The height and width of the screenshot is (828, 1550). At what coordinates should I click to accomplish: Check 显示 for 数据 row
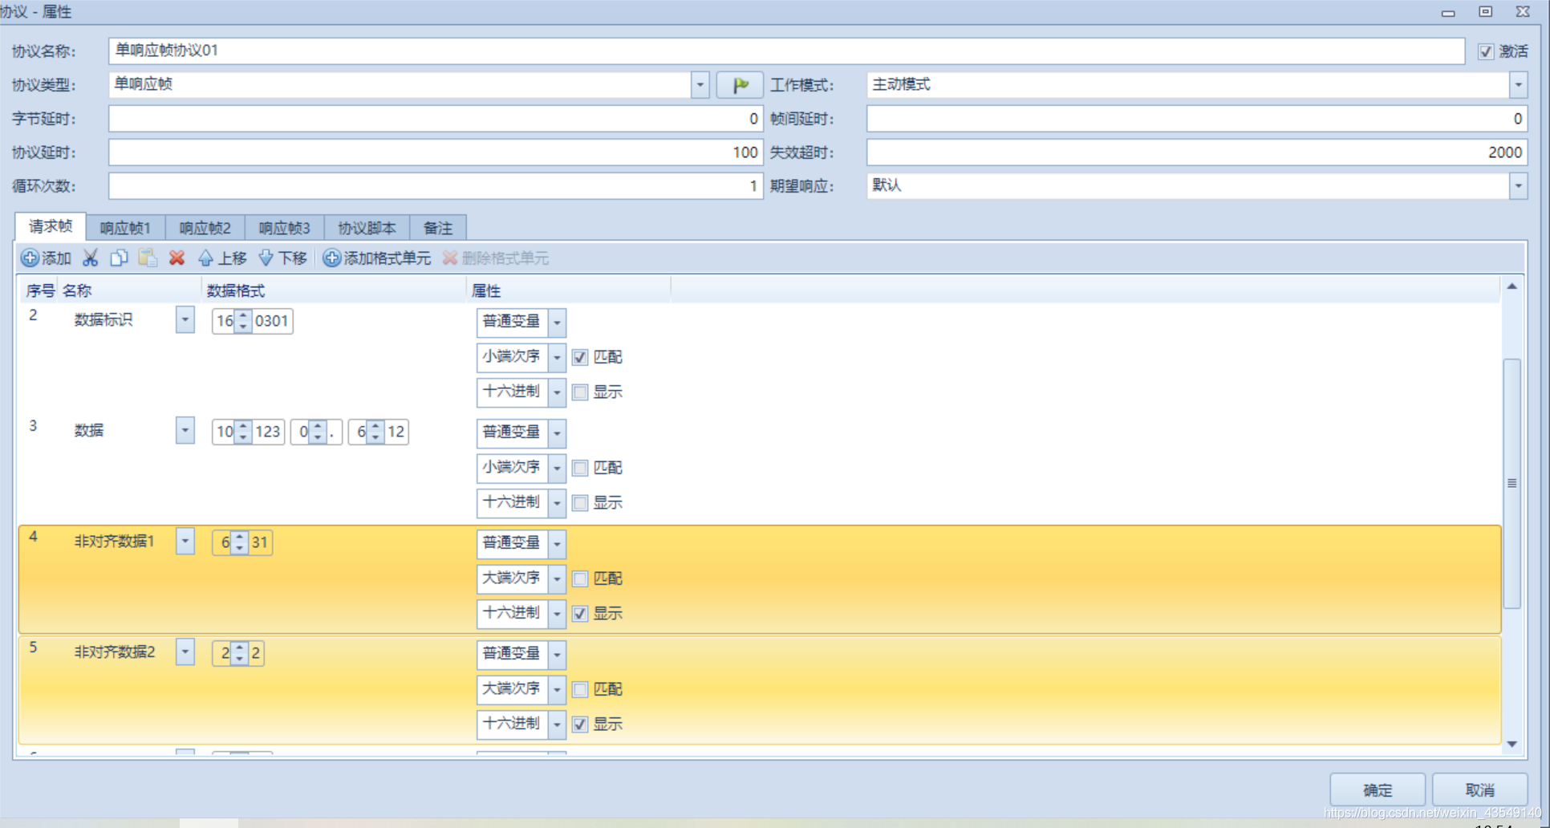click(x=580, y=503)
